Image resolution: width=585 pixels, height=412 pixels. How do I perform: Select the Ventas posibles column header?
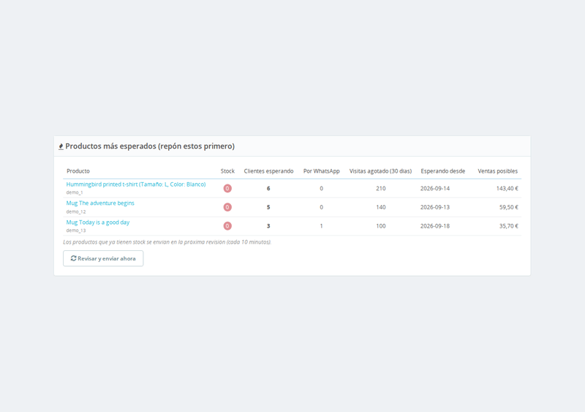click(x=498, y=171)
